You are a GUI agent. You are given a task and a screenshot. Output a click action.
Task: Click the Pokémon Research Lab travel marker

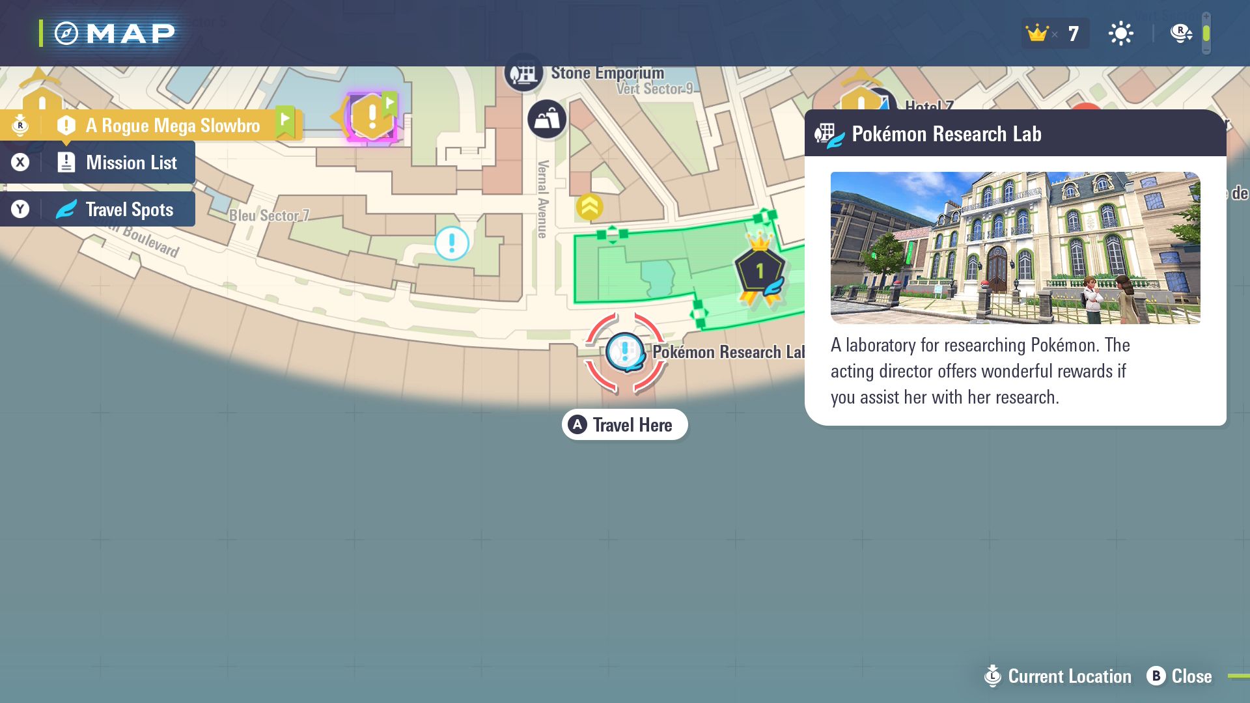pos(625,352)
